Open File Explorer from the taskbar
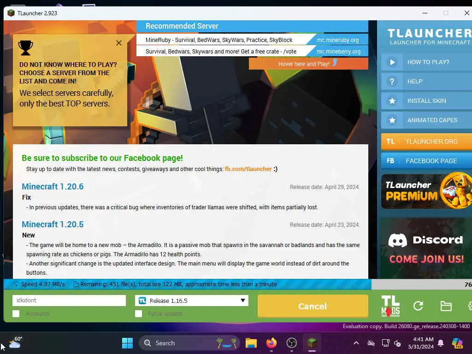Image resolution: width=472 pixels, height=354 pixels. (251, 343)
